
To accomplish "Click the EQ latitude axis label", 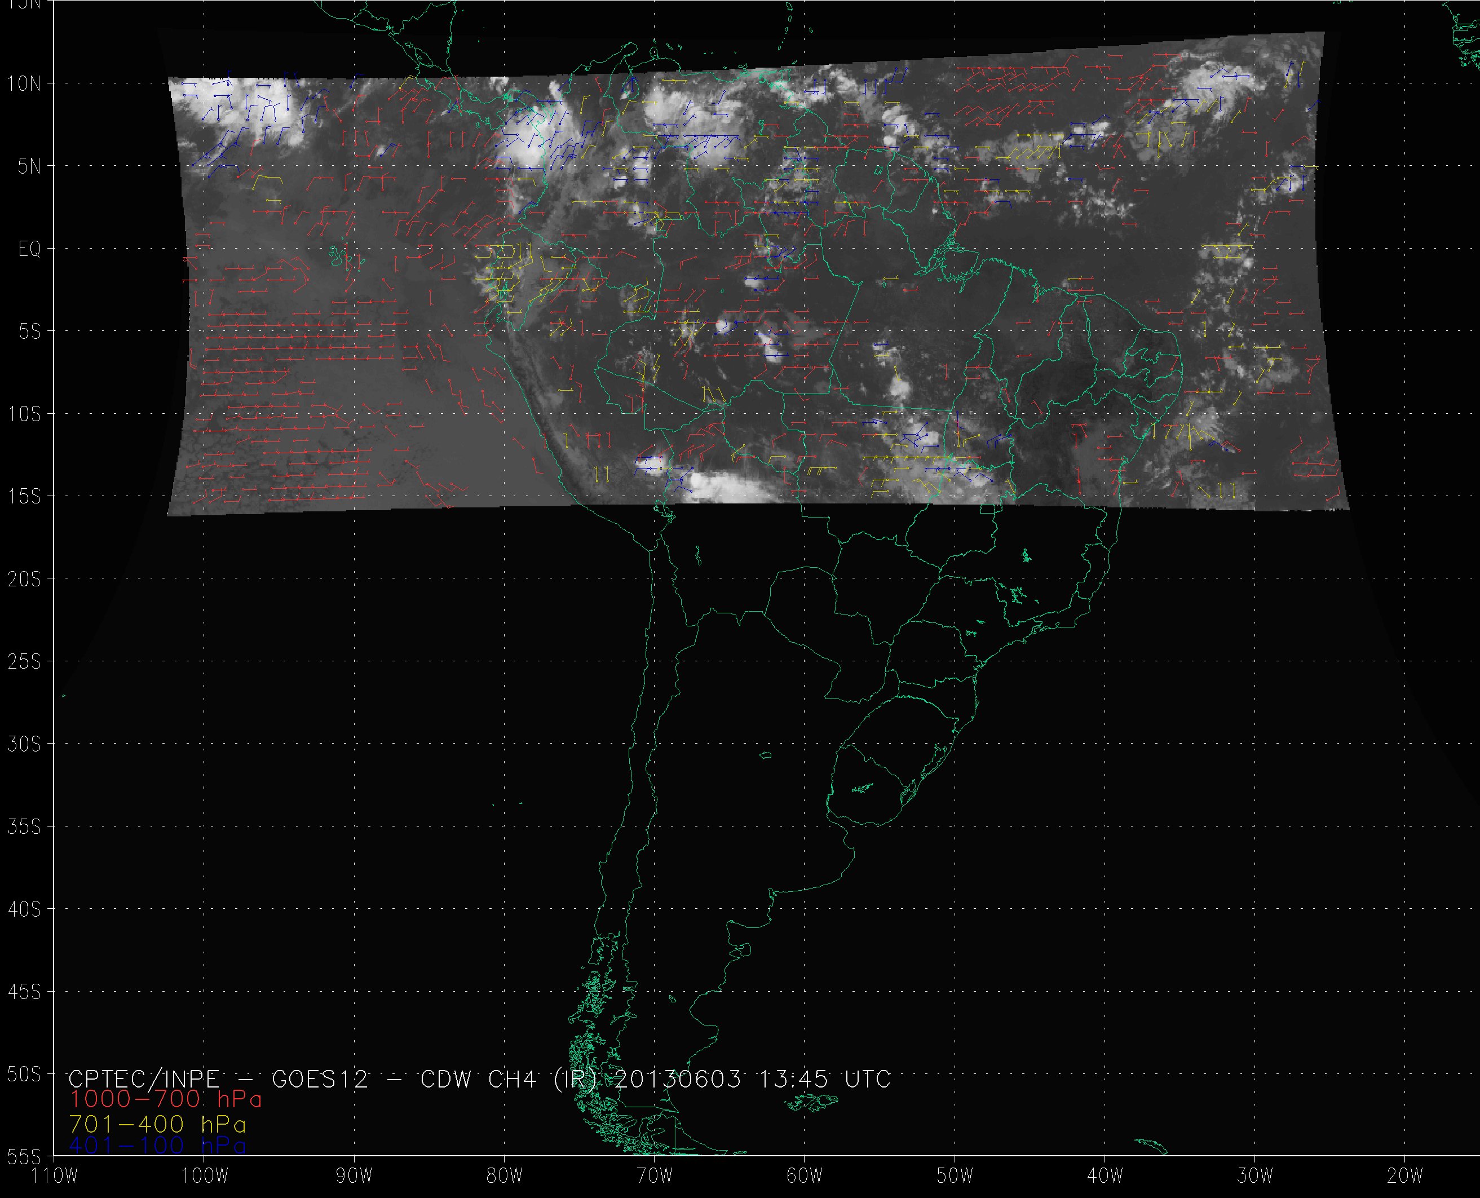I will point(30,249).
